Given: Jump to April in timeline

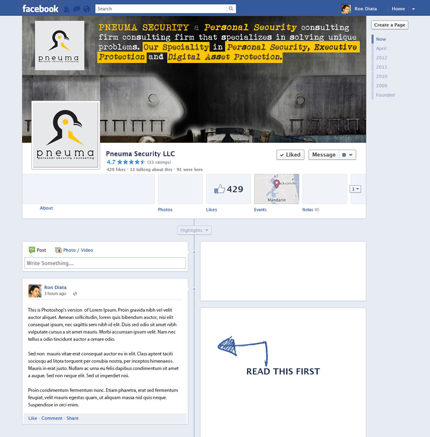Looking at the screenshot, I should click(x=381, y=48).
